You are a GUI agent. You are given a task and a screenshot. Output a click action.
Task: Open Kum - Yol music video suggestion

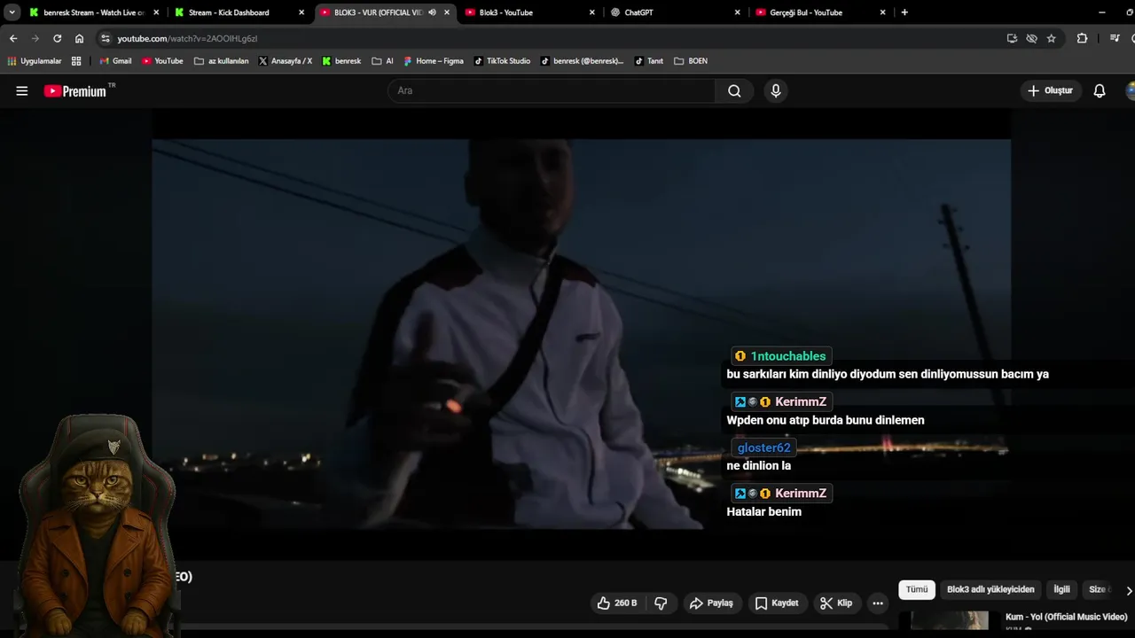[1067, 617]
